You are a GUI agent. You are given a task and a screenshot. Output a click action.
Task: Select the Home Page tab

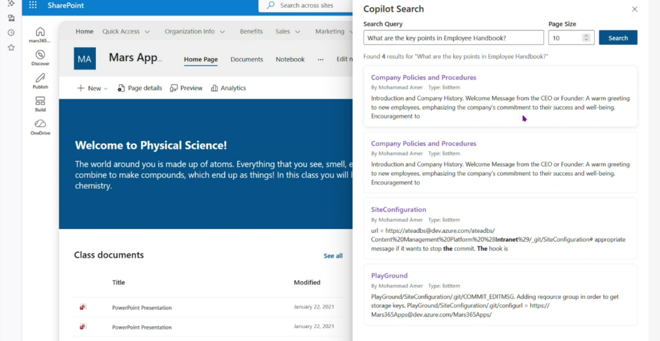[201, 59]
